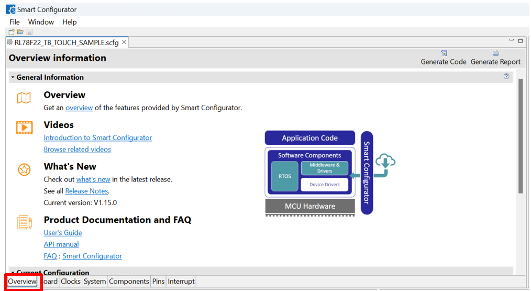Switch to the Components tab
531x291 pixels.
129,281
